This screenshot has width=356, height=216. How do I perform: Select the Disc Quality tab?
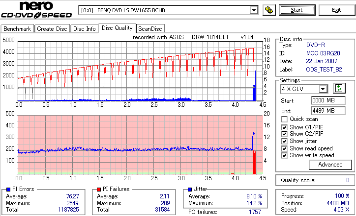click(x=117, y=28)
